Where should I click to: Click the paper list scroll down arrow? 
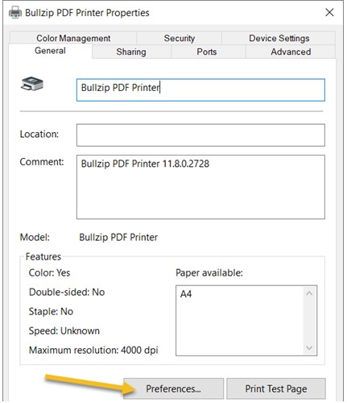309,347
